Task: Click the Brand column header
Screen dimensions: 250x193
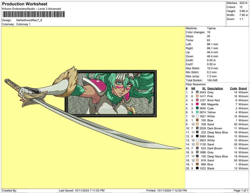Action: click(x=242, y=88)
